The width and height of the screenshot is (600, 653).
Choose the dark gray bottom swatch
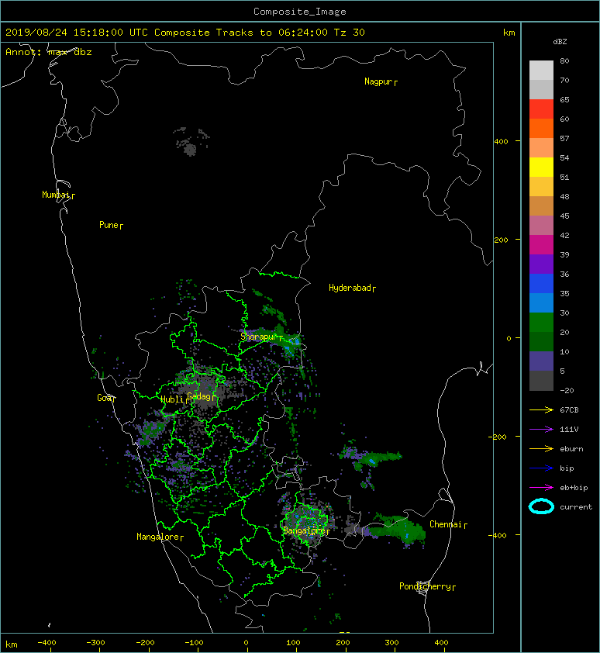pyautogui.click(x=541, y=381)
